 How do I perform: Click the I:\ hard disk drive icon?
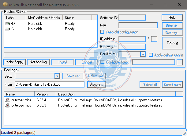(x=7, y=29)
